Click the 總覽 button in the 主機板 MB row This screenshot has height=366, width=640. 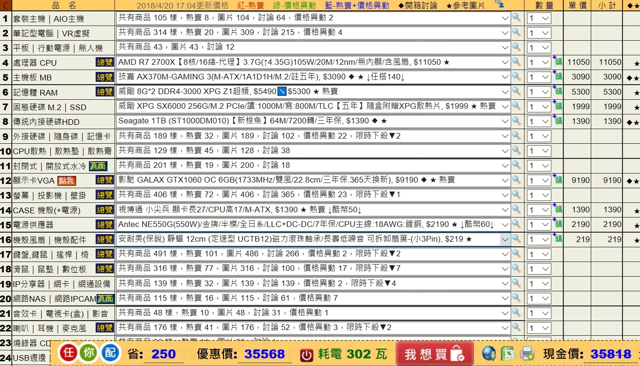coord(105,77)
